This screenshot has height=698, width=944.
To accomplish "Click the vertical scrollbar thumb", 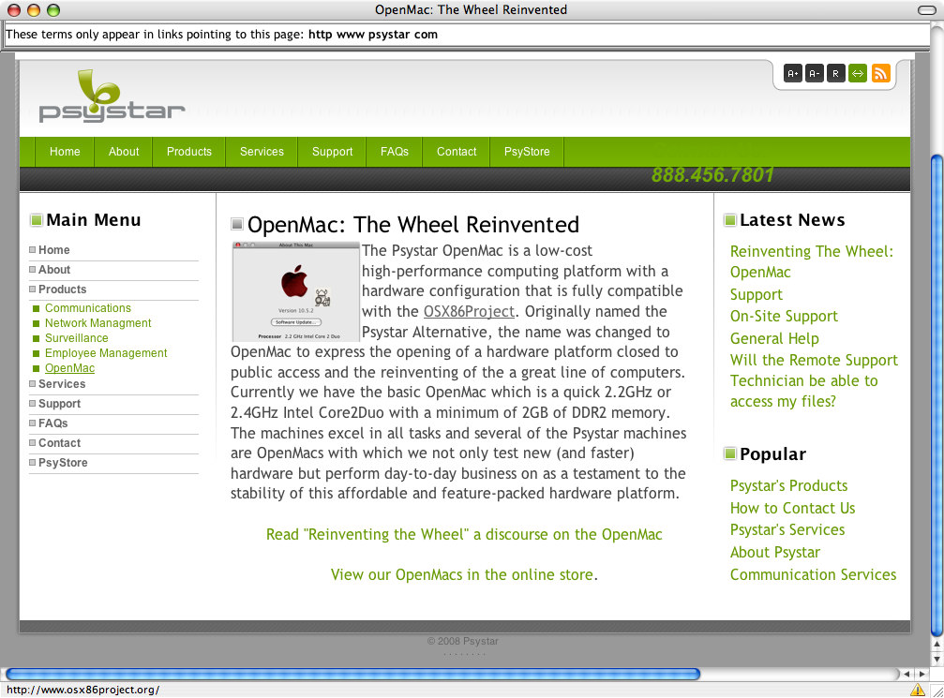I will click(x=937, y=395).
